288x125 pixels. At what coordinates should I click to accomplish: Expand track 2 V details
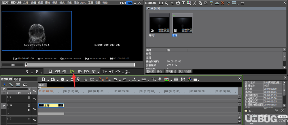click(8, 101)
